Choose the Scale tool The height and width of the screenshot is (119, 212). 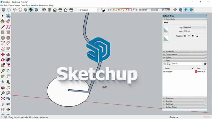pos(3,65)
